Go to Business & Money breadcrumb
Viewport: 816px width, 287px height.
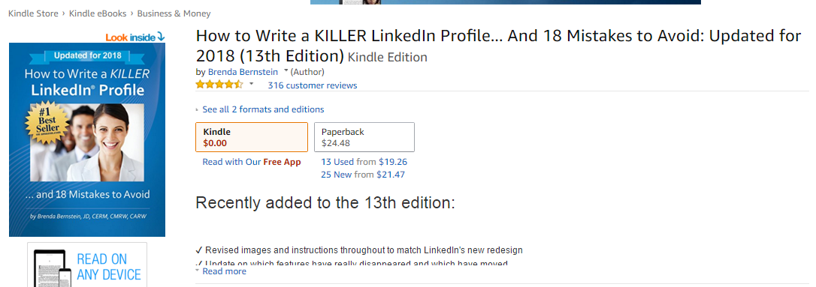click(x=174, y=13)
